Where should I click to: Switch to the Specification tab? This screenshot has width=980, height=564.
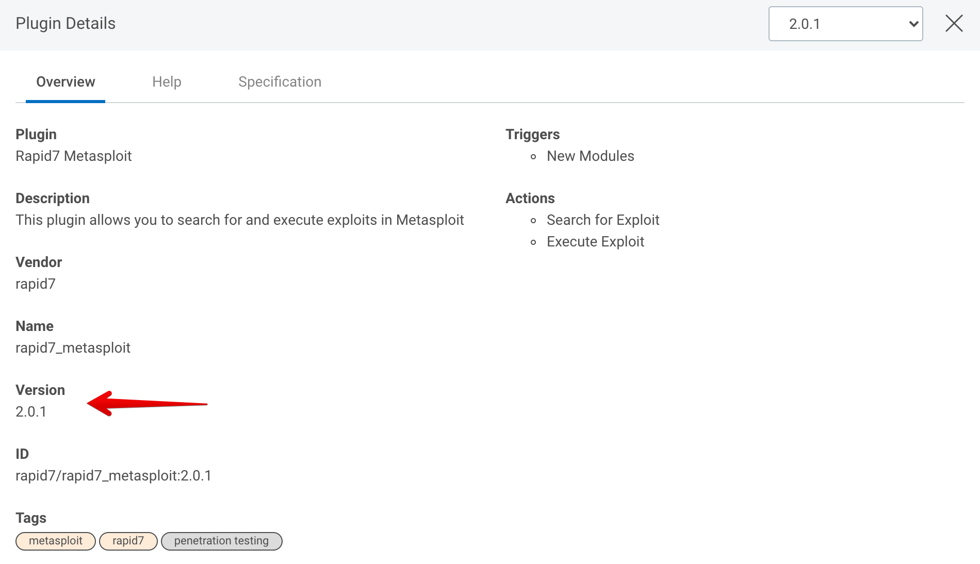pos(280,82)
